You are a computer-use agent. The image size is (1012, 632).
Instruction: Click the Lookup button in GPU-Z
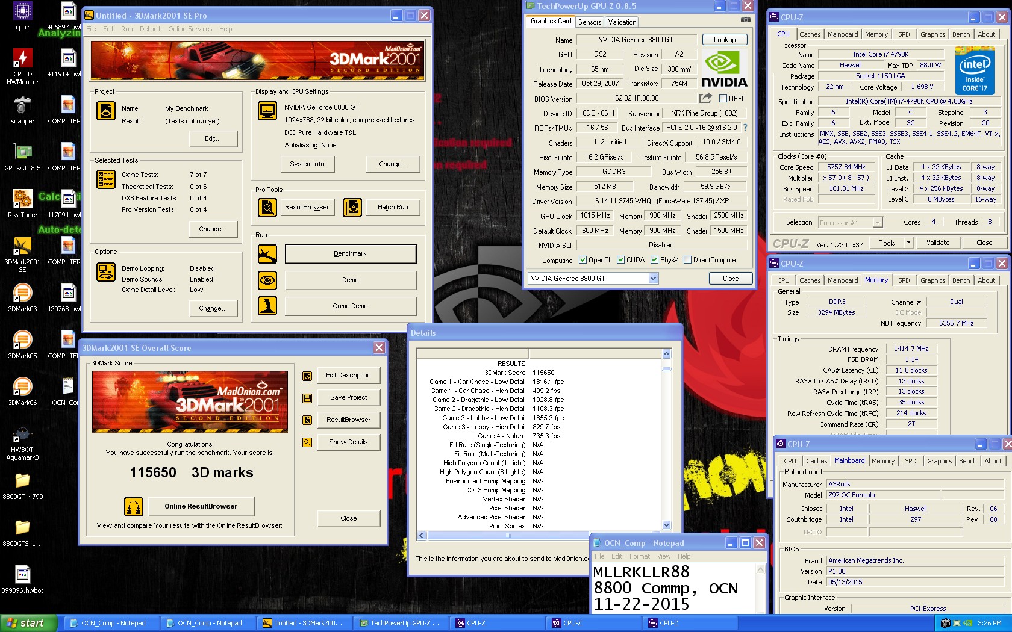725,40
